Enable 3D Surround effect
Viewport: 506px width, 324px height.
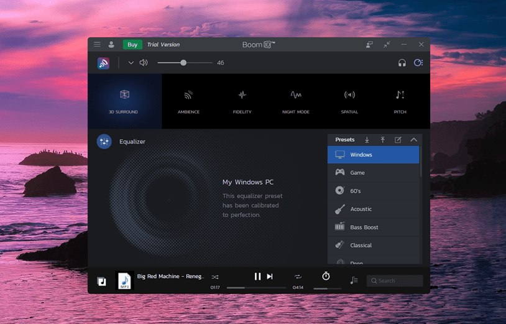pos(124,101)
